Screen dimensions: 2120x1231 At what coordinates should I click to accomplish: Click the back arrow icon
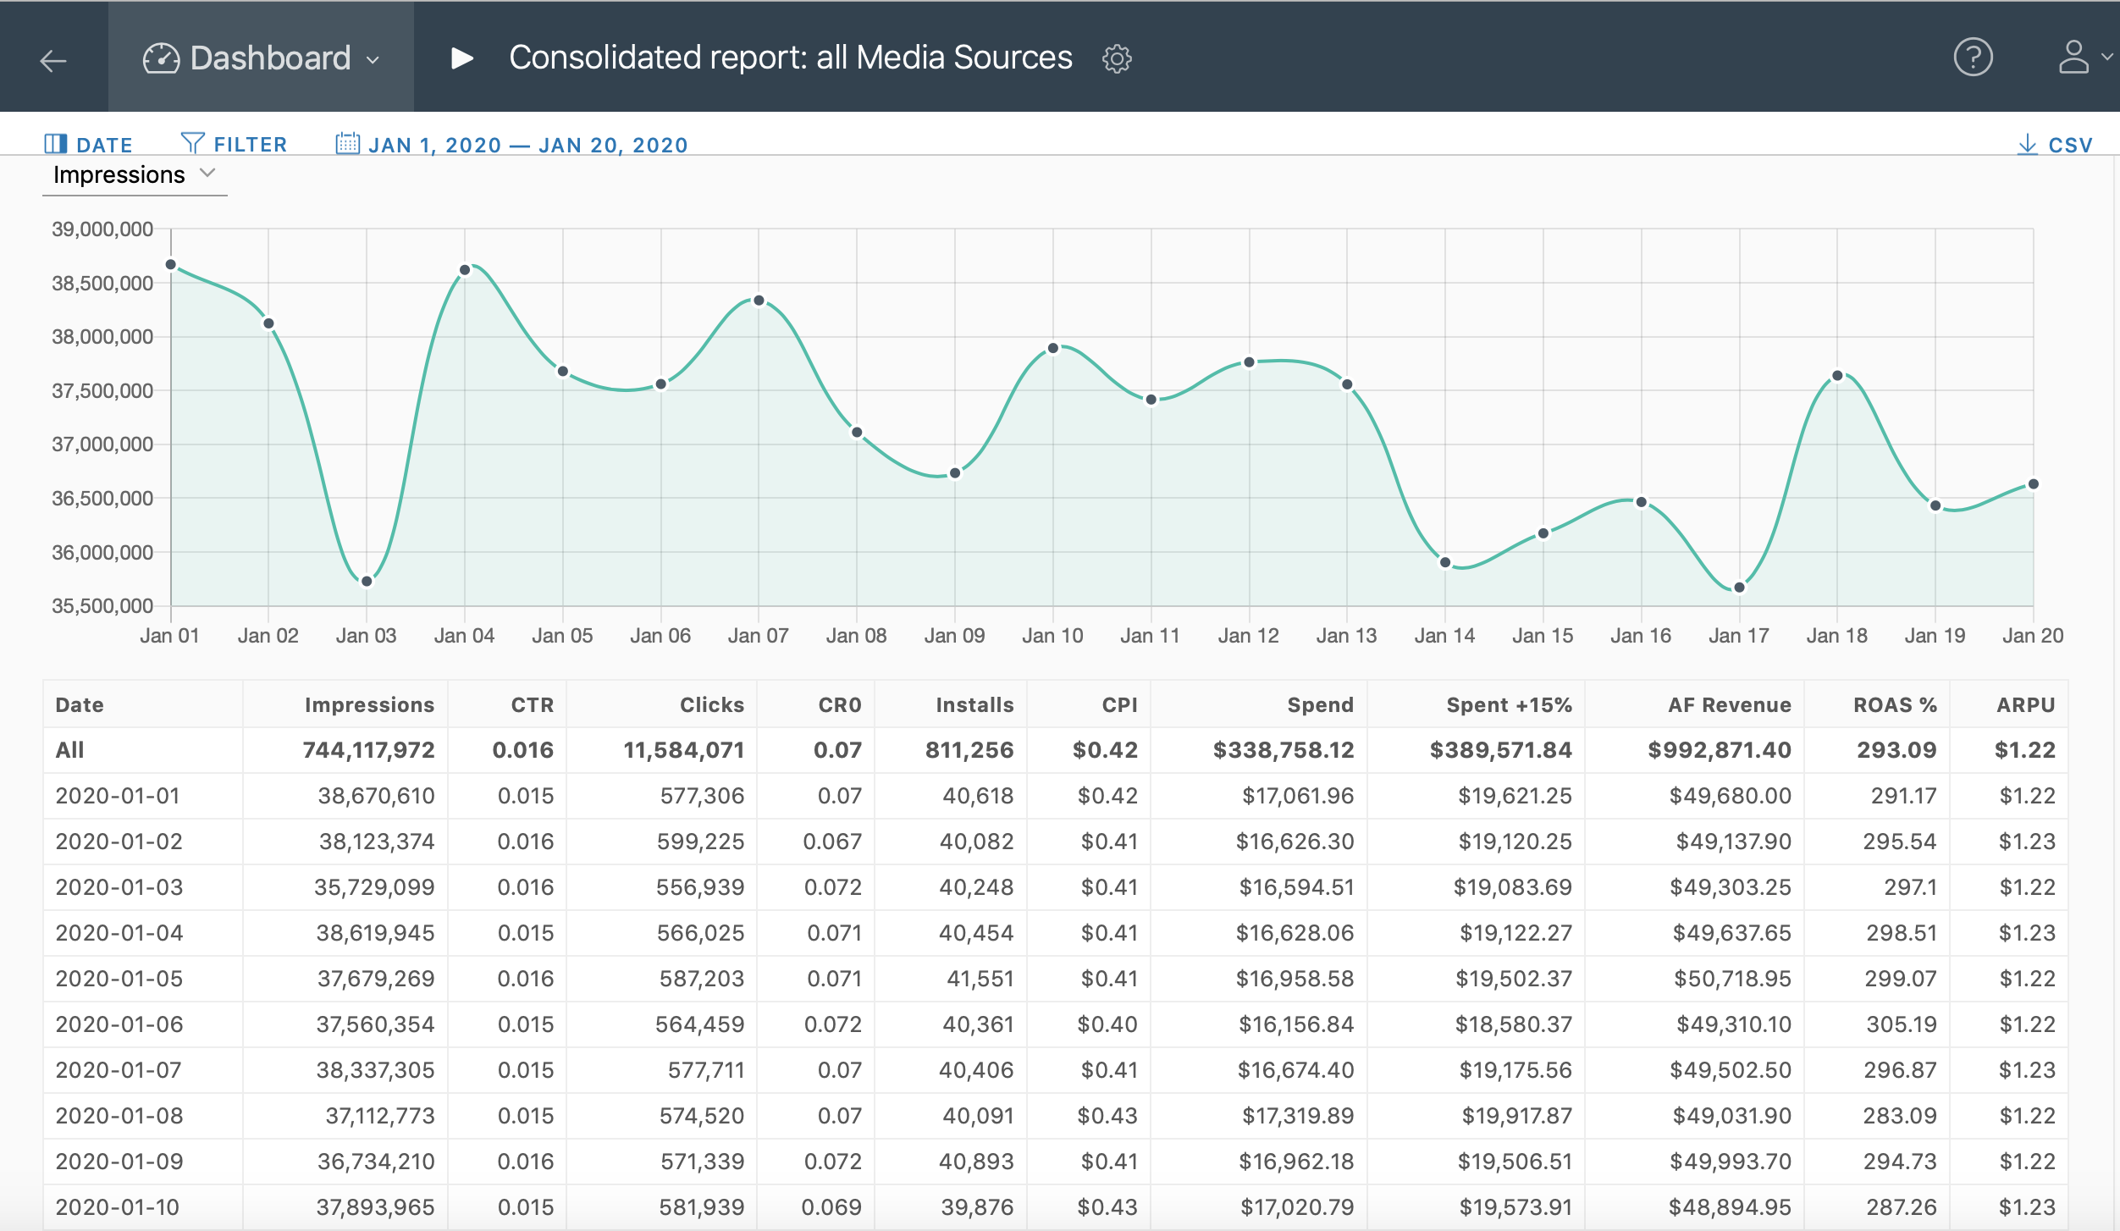click(x=53, y=60)
